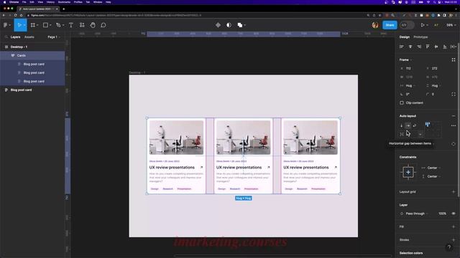Click the Align top icon
The height and width of the screenshot is (258, 460).
[x=428, y=47]
